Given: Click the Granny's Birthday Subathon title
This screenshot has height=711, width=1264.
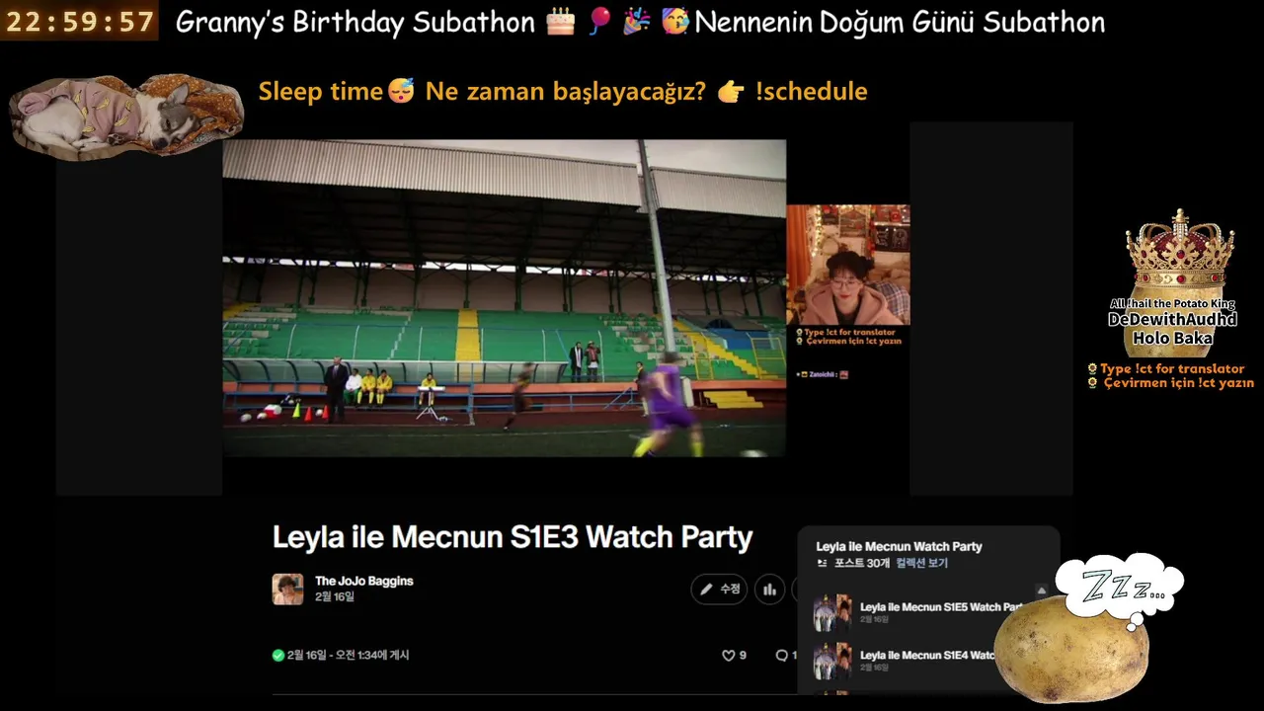Looking at the screenshot, I should 355,22.
